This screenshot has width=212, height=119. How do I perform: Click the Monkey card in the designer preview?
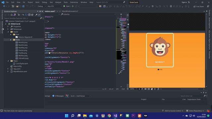pyautogui.click(x=160, y=50)
